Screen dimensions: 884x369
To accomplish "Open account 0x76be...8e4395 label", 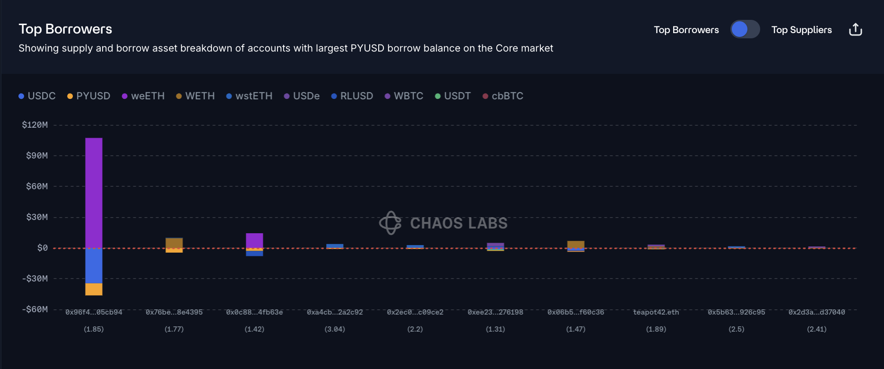I will (x=174, y=312).
